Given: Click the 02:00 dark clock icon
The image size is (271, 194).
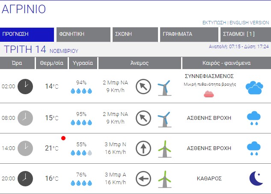Looking at the screenshot, I should click(x=25, y=87).
